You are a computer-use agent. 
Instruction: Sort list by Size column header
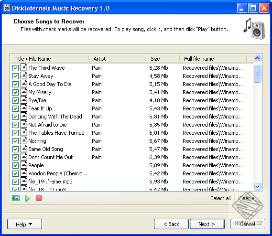(x=163, y=59)
